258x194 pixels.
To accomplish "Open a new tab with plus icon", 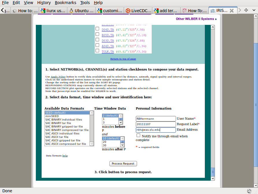I will pyautogui.click(x=246, y=10).
